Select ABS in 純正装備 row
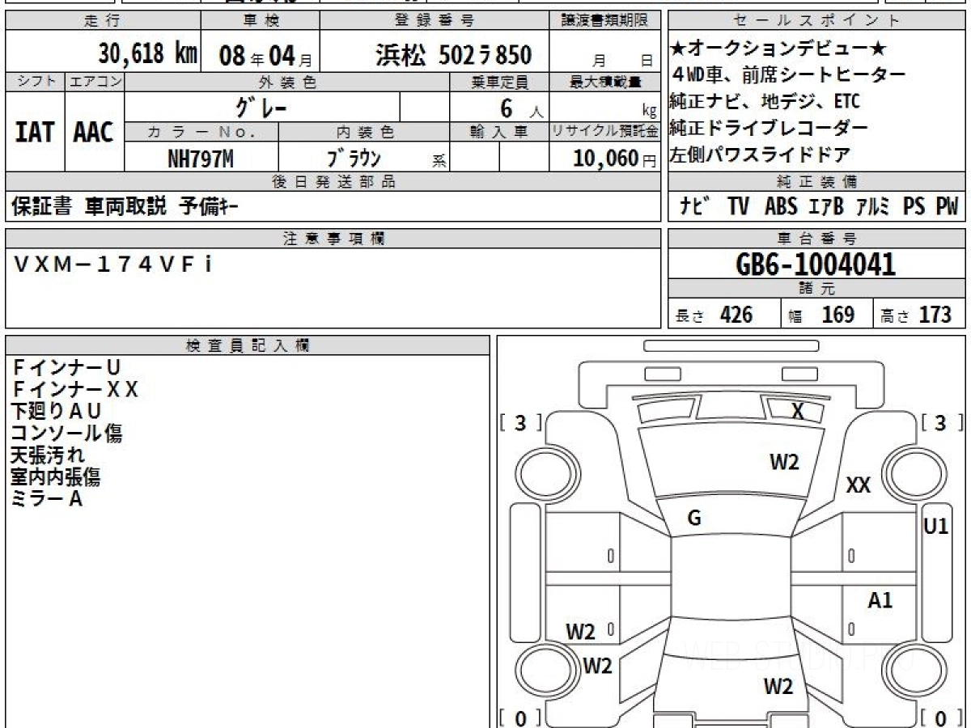Viewport: 971px width, 728px height. (x=781, y=206)
